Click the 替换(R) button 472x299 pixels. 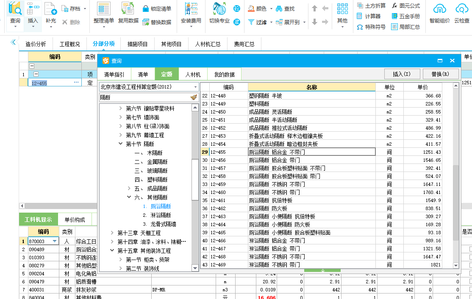tap(440, 74)
